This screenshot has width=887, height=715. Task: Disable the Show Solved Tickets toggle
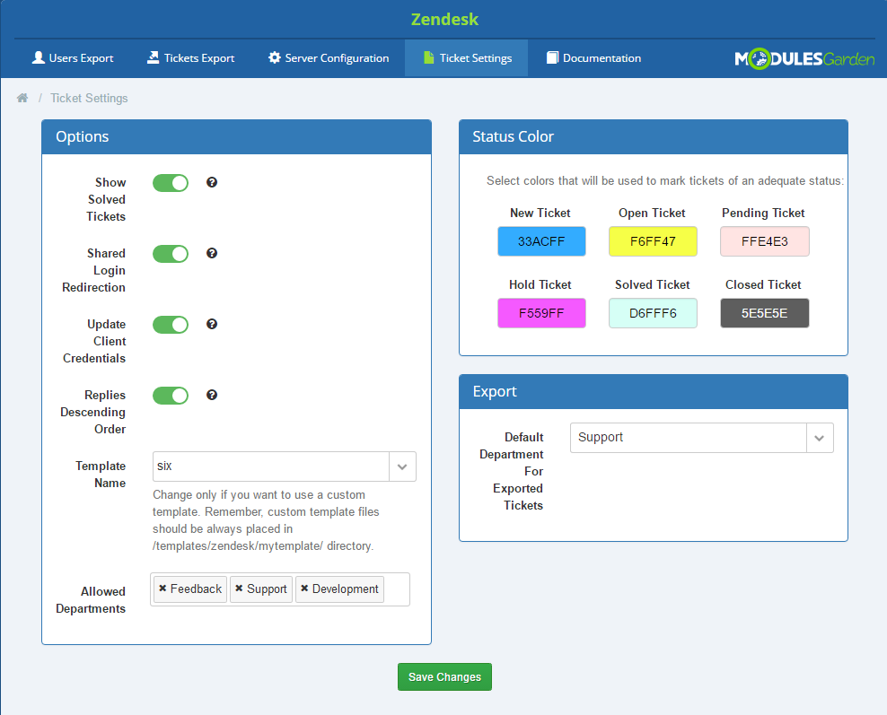tap(171, 183)
